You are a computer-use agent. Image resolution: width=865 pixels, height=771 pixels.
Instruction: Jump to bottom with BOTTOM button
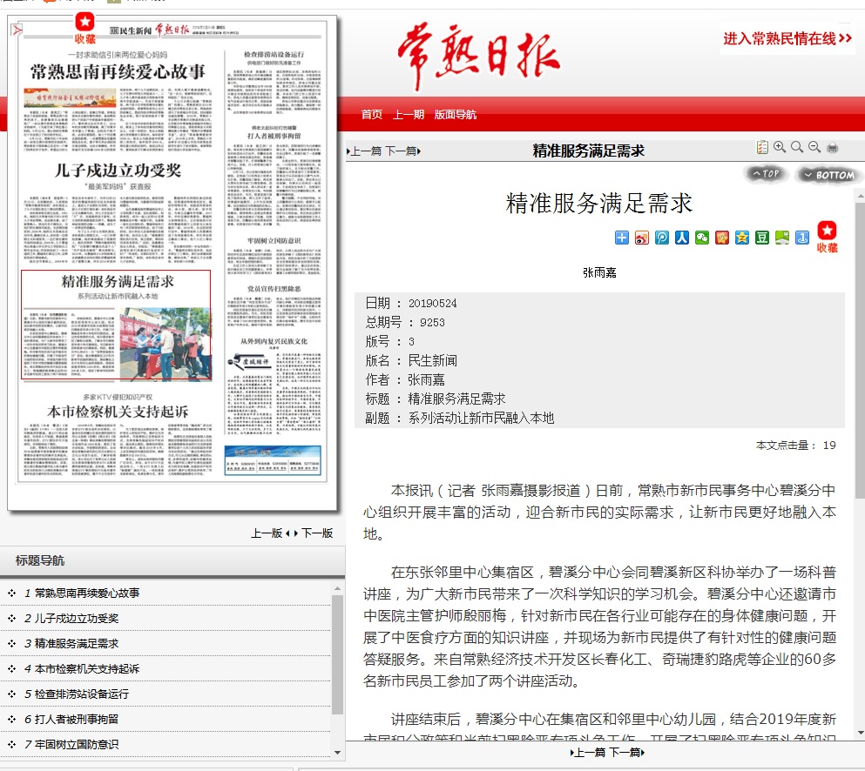(x=829, y=175)
